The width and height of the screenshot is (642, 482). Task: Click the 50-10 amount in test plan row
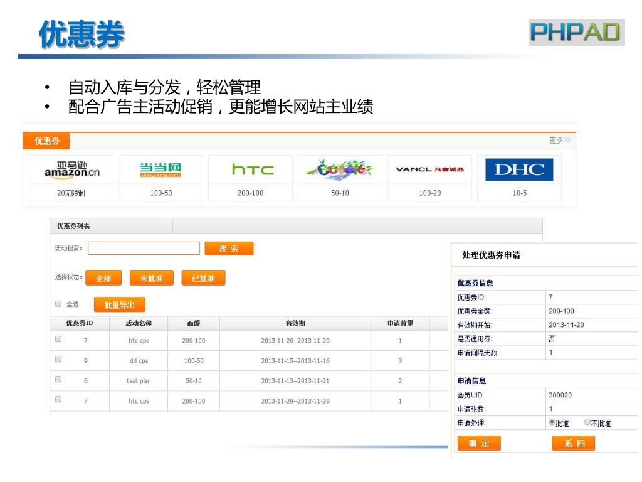[194, 381]
